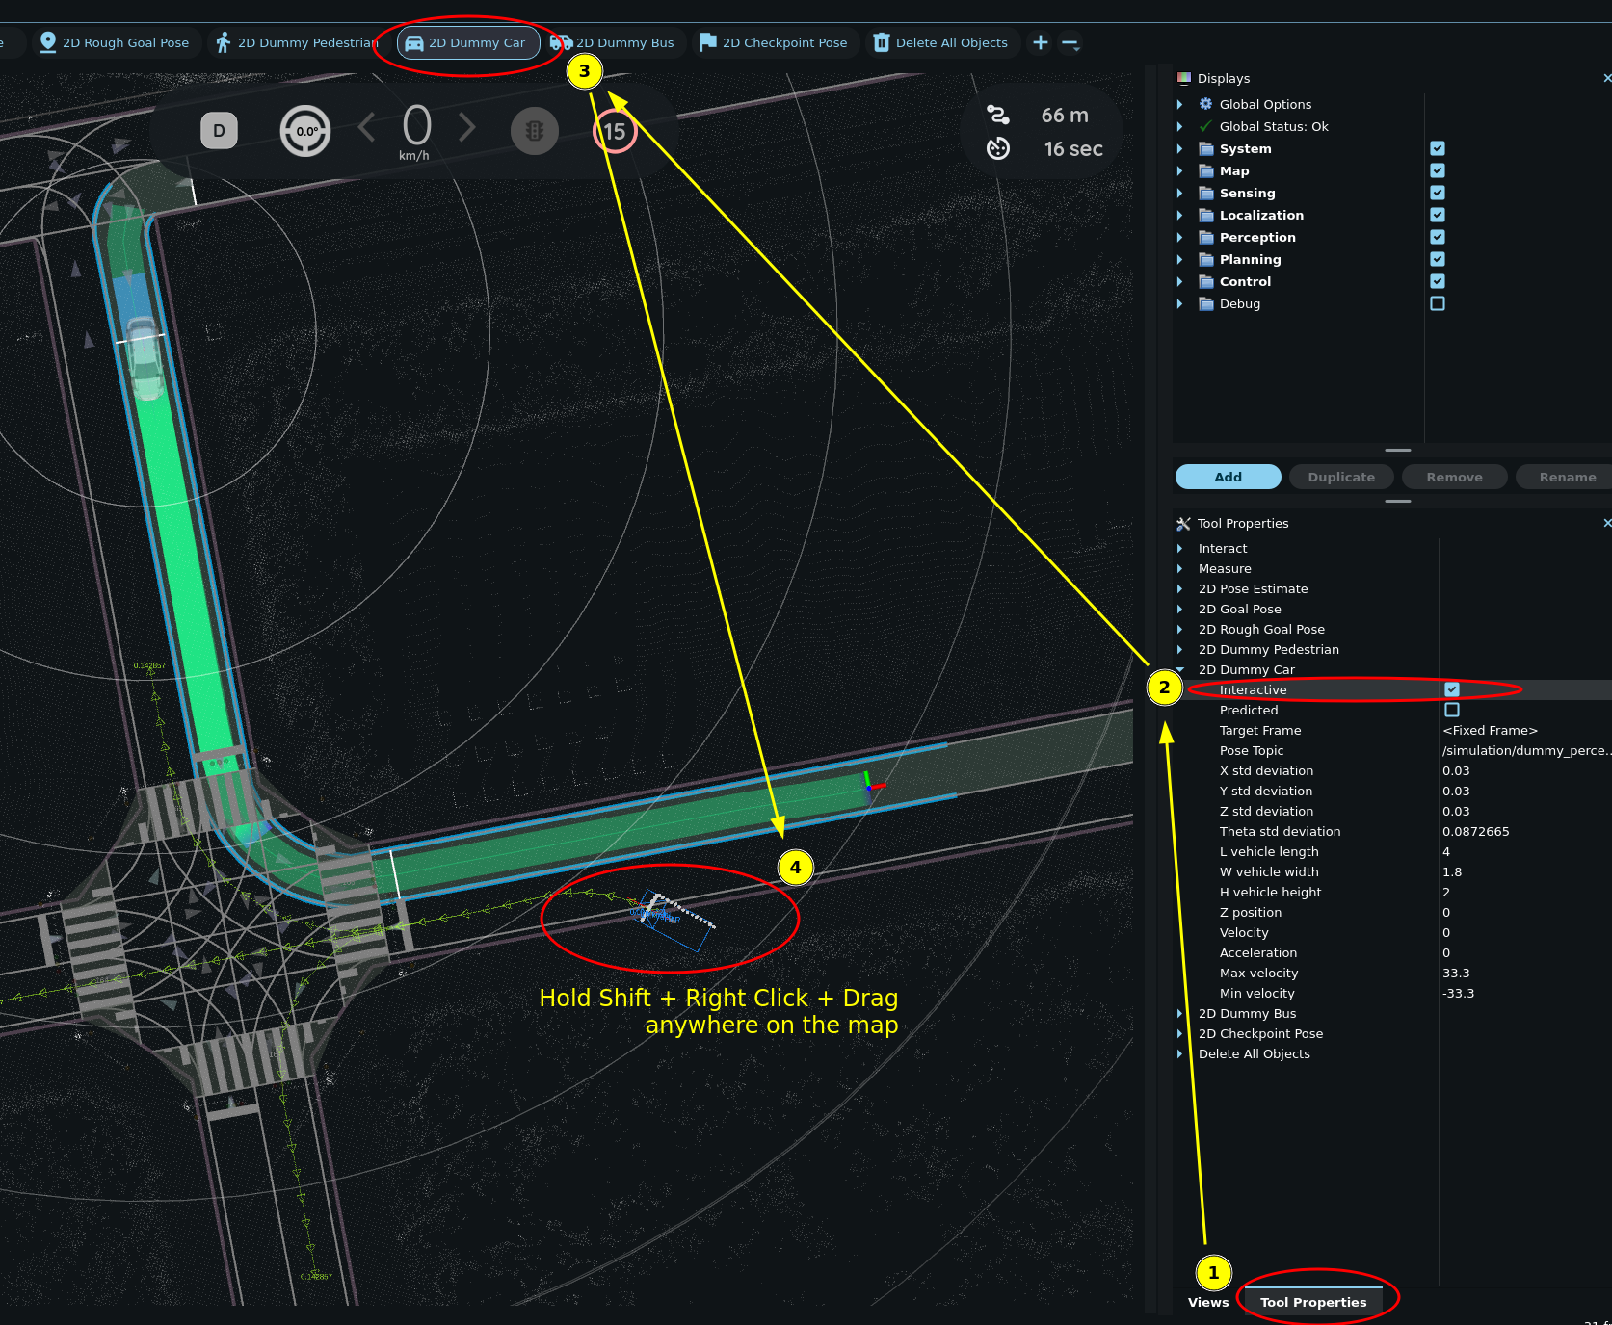Edit the L vehicle length value

coord(1522,851)
